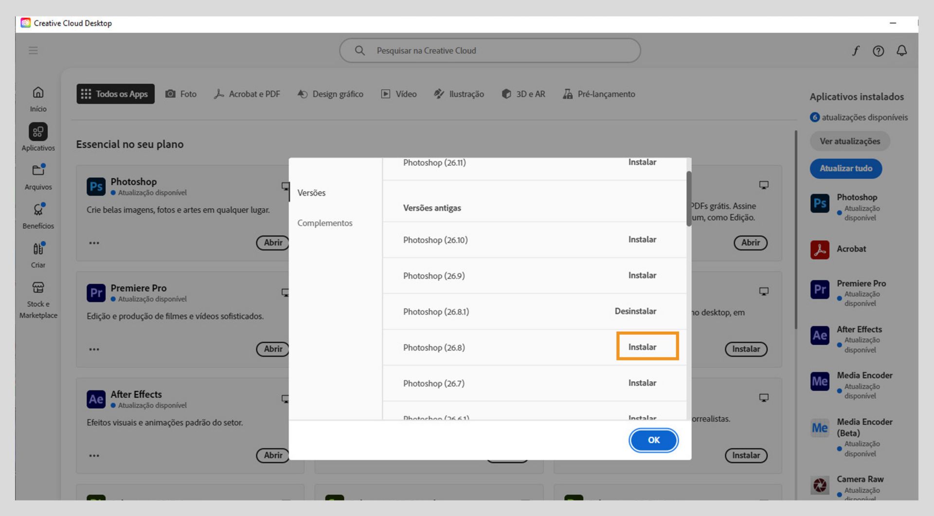
Task: Select Aplicativos in the sidebar
Action: (x=38, y=138)
